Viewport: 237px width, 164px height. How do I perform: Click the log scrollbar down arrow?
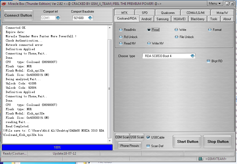[110, 141]
